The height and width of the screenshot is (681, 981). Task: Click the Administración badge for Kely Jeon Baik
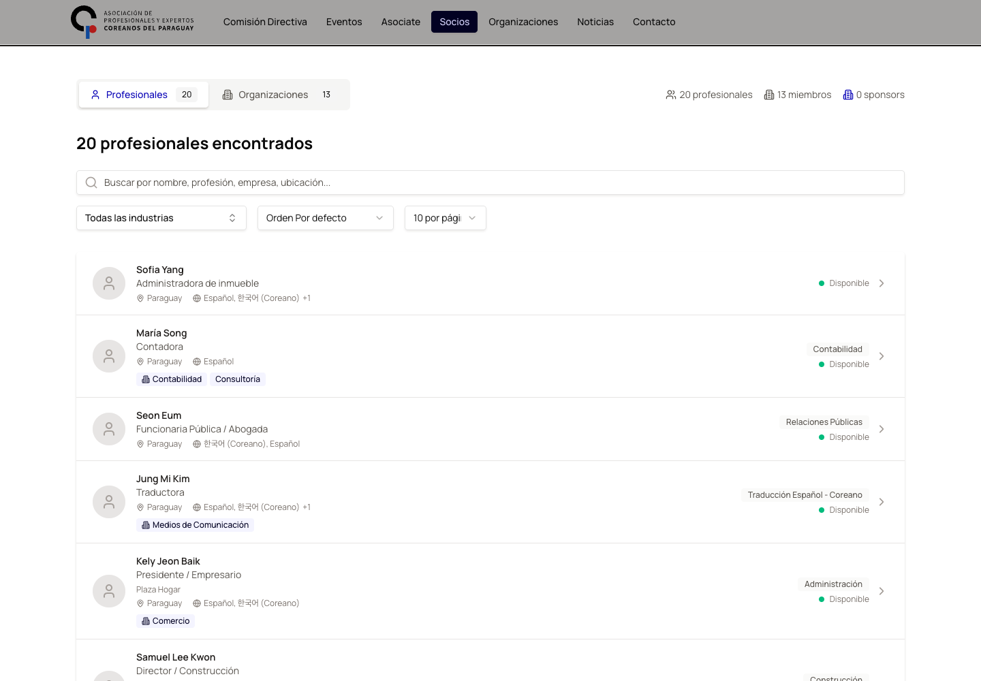click(x=833, y=584)
